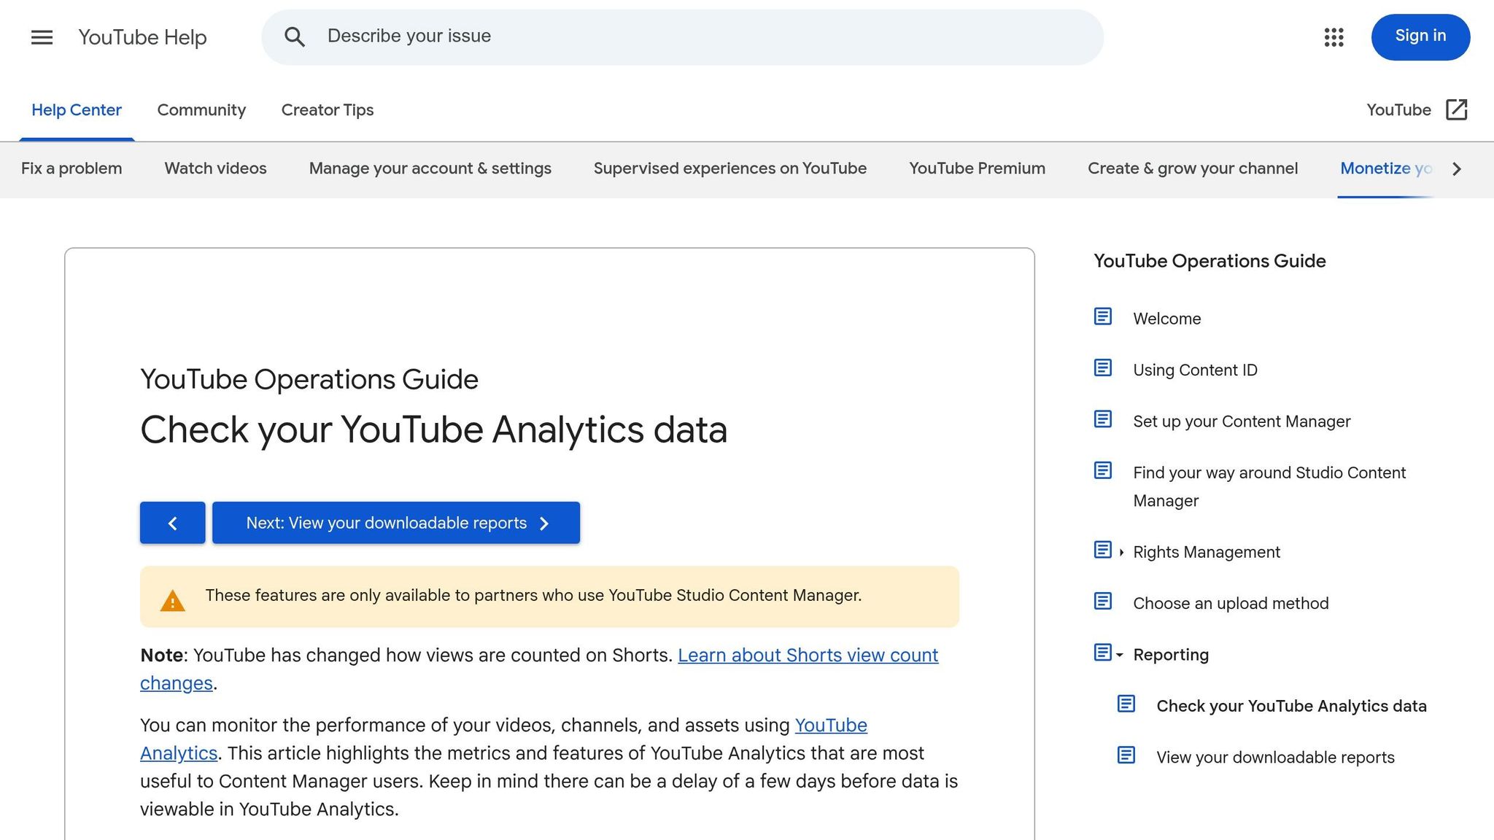This screenshot has height=840, width=1494.
Task: Open the Using Content ID entry
Action: coord(1195,370)
